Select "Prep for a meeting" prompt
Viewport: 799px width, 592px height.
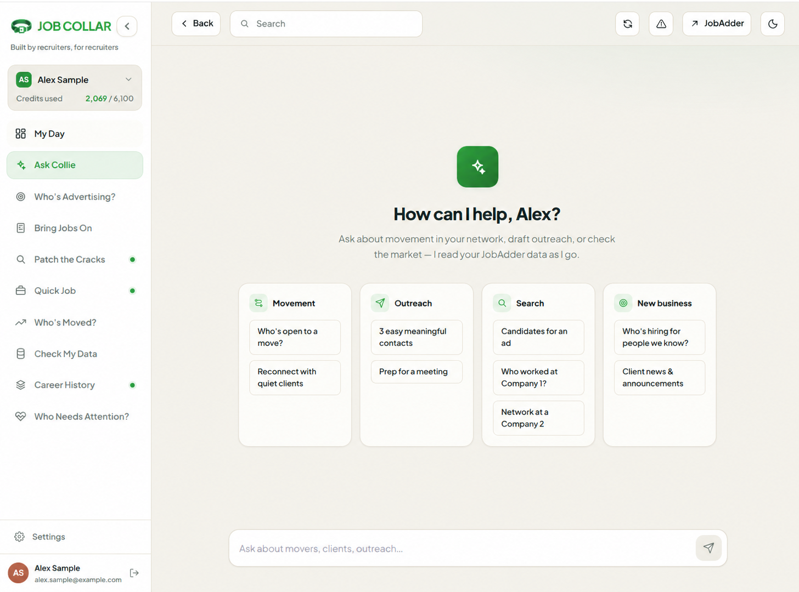click(417, 372)
